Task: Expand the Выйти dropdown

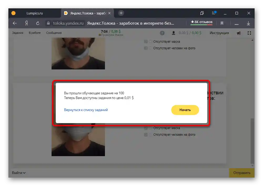Action: click(19, 173)
